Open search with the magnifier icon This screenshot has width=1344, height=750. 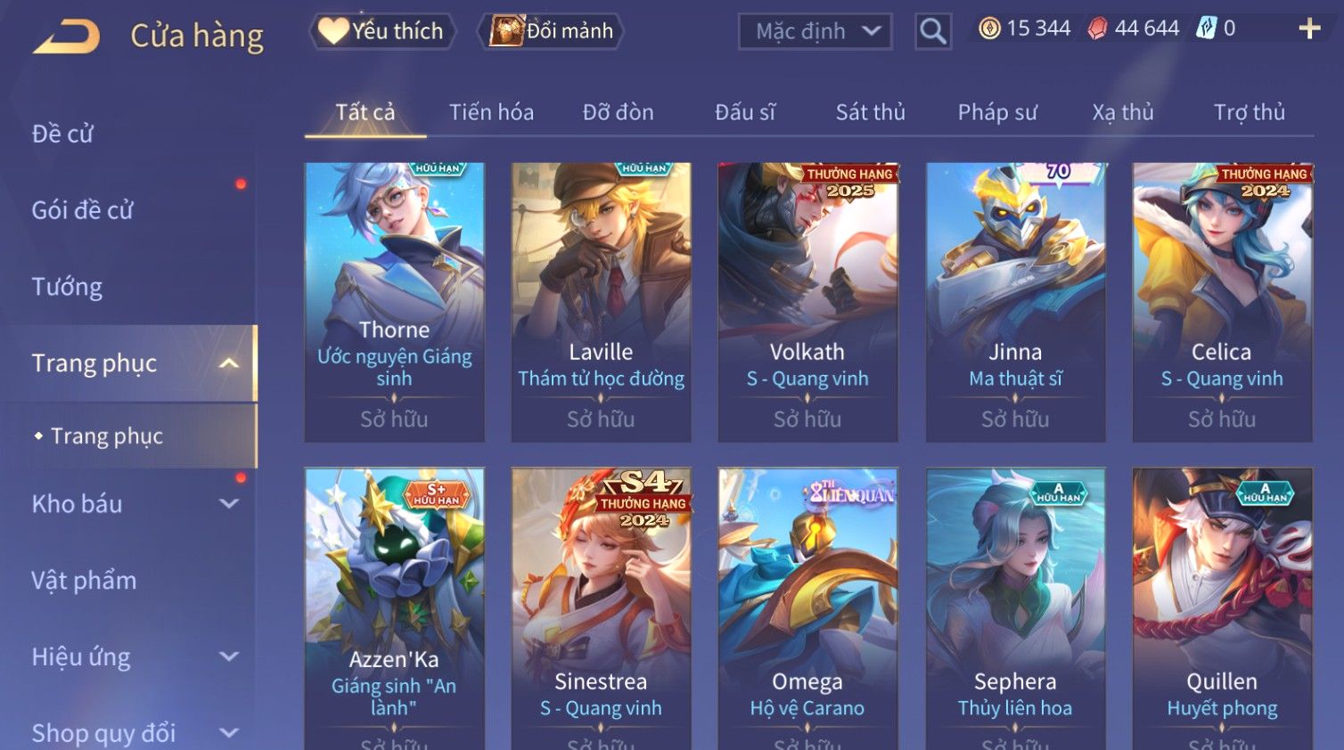click(932, 31)
